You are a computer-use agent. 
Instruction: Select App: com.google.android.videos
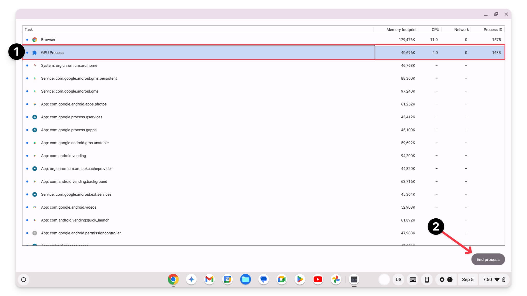click(x=263, y=207)
